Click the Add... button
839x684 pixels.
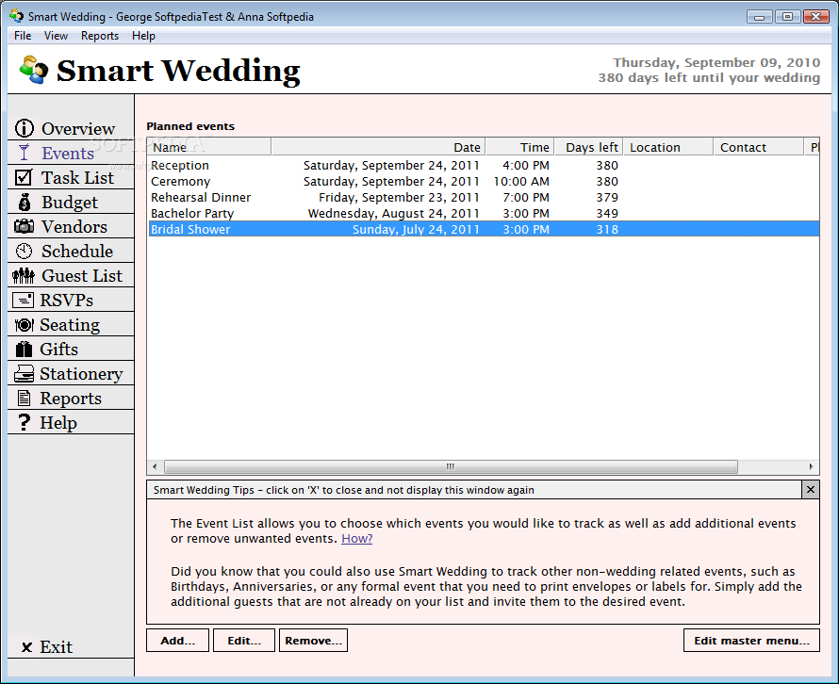click(177, 641)
